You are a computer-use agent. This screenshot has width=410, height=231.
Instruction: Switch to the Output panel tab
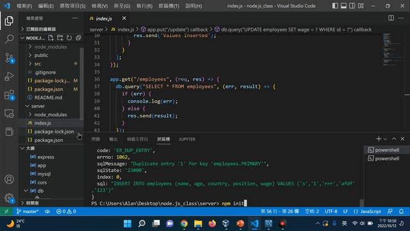(113, 139)
